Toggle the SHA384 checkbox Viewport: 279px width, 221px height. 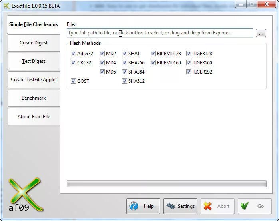click(124, 72)
